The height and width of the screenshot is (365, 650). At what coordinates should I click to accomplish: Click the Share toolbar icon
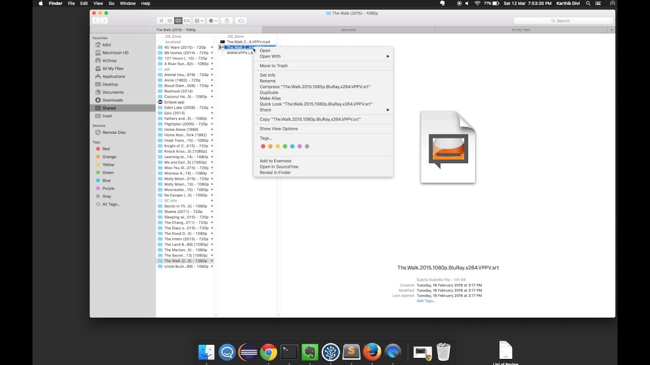click(x=227, y=21)
